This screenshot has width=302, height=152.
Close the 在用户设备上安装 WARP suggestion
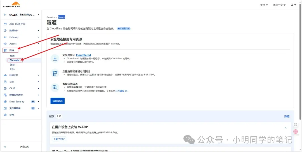(286, 128)
